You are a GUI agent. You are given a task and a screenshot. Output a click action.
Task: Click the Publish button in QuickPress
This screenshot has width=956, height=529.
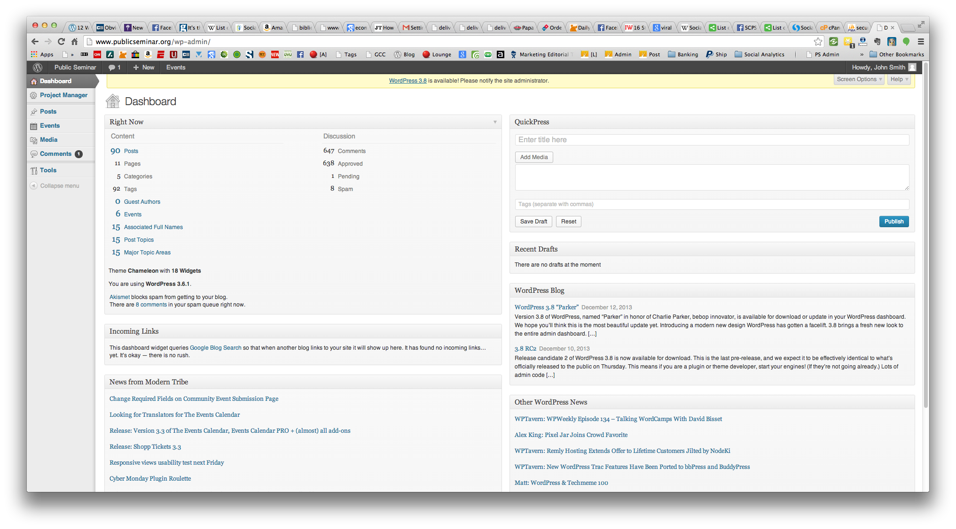893,222
